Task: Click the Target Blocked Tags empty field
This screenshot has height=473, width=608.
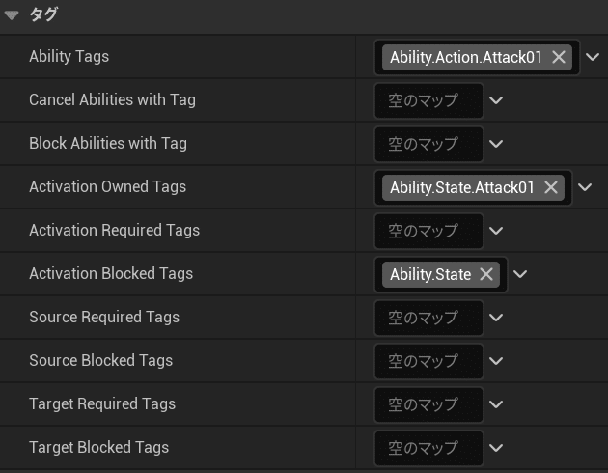Action: pos(428,448)
